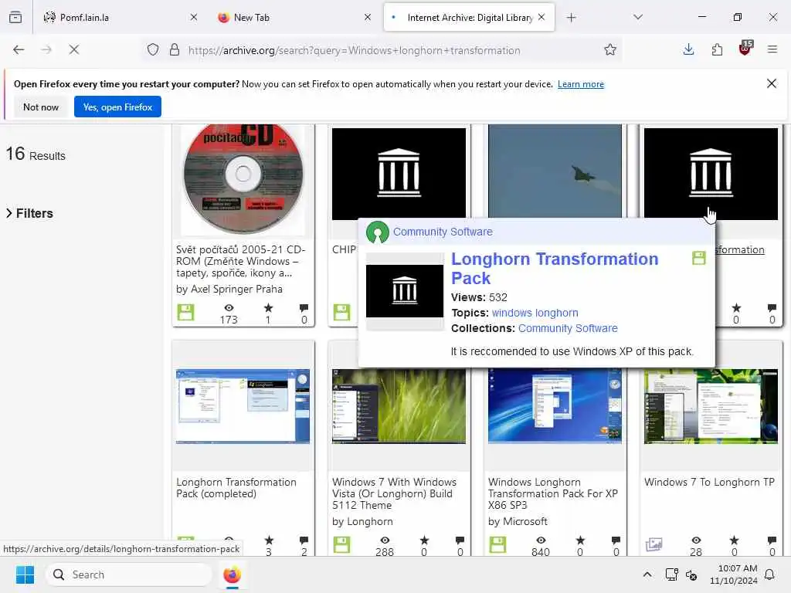This screenshot has width=791, height=593.
Task: Open the jet airplane video thumbnail
Action: (555, 171)
